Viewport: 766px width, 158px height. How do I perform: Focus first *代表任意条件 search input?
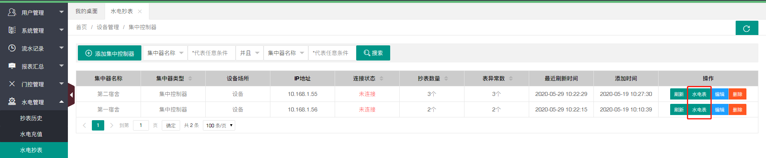coord(212,53)
